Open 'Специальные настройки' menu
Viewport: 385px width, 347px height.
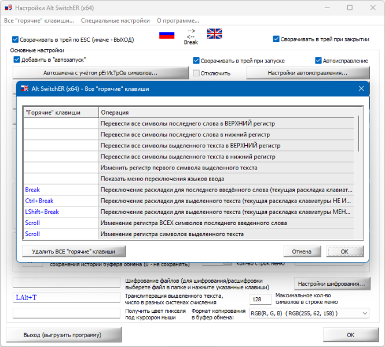pos(115,21)
